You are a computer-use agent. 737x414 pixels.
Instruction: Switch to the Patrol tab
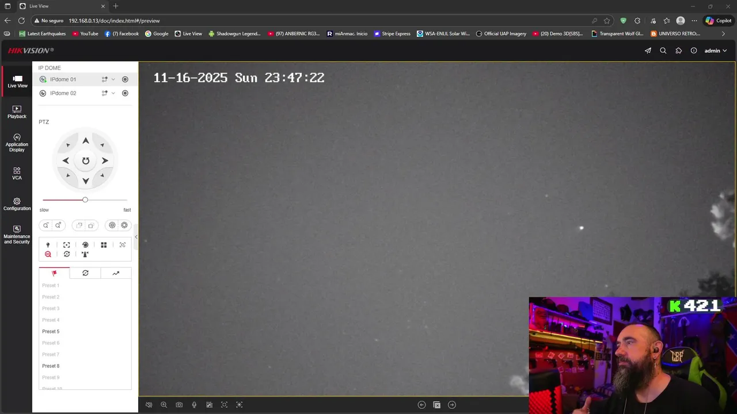click(85, 273)
